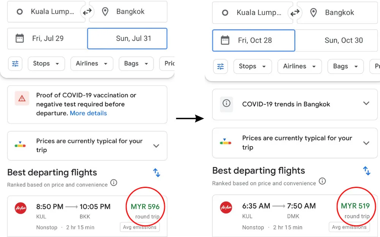Open all filters icon left of Stops in left panel
Image resolution: width=380 pixels, height=237 pixels.
pos(15,64)
